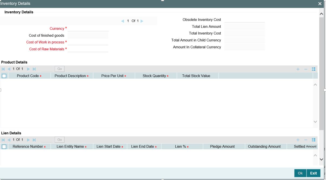Jump to first page in Lien Details
Viewport: 326px width, 180px height.
pyautogui.click(x=3, y=140)
